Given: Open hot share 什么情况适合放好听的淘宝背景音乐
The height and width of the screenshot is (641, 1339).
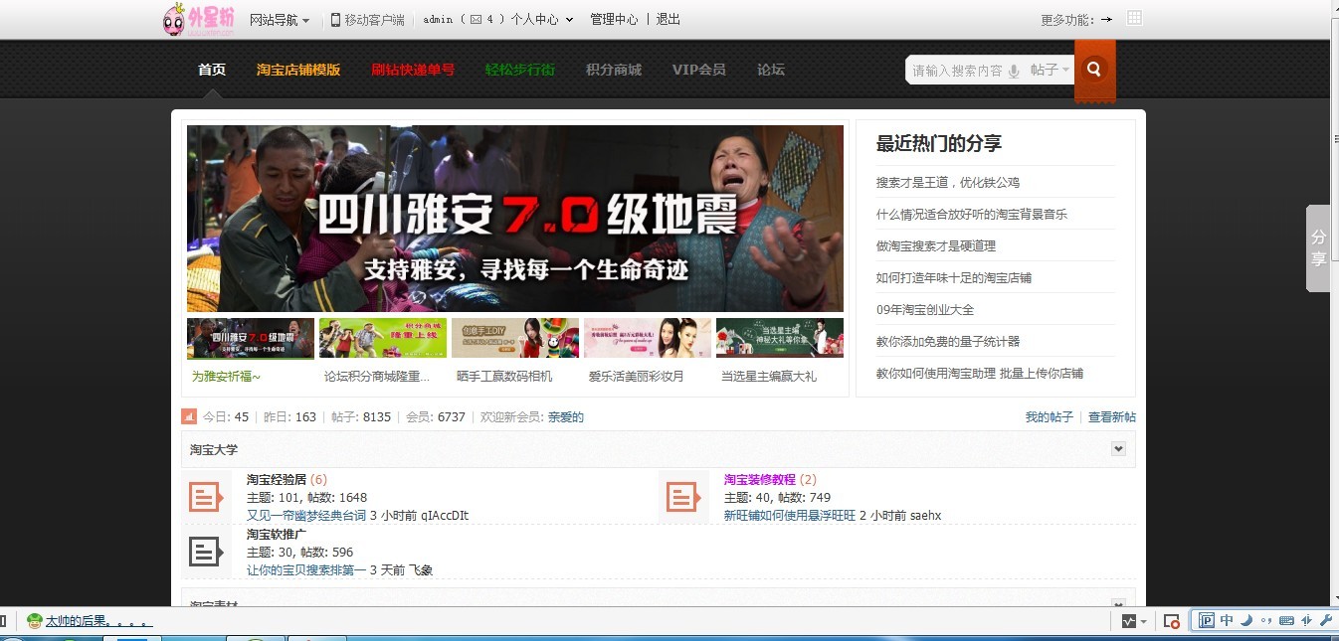Looking at the screenshot, I should (x=972, y=214).
